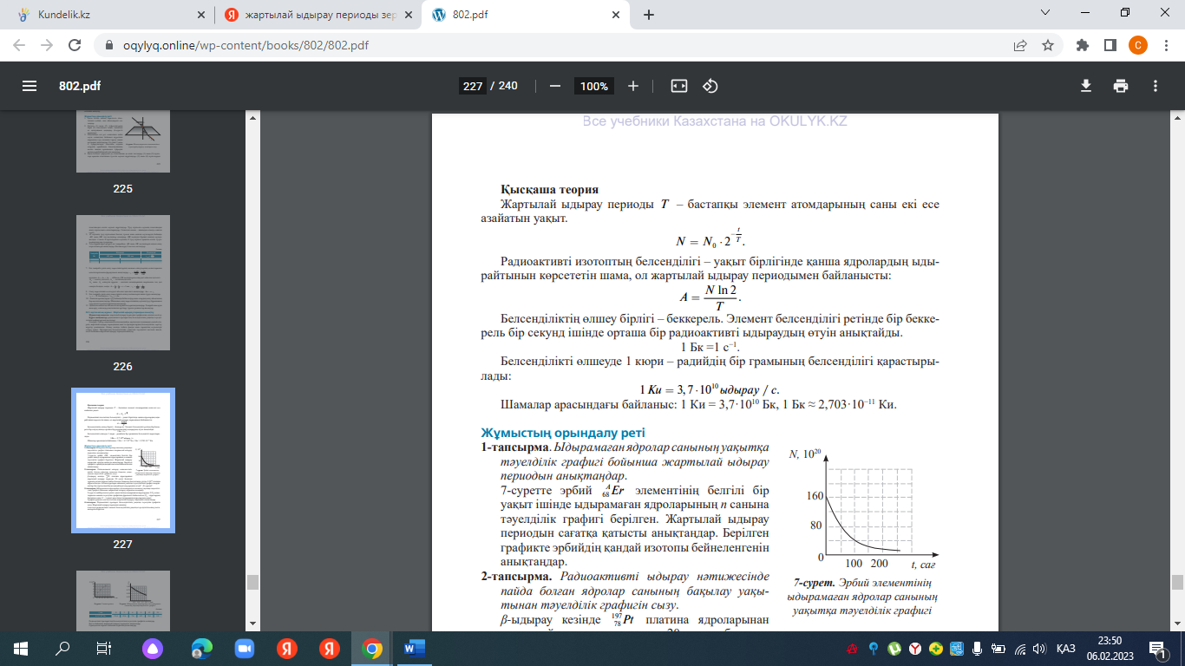Click the 1-тапсырма label

coord(516,447)
